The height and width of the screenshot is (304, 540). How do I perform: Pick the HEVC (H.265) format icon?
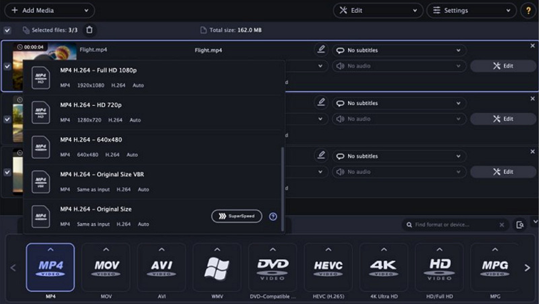point(328,267)
